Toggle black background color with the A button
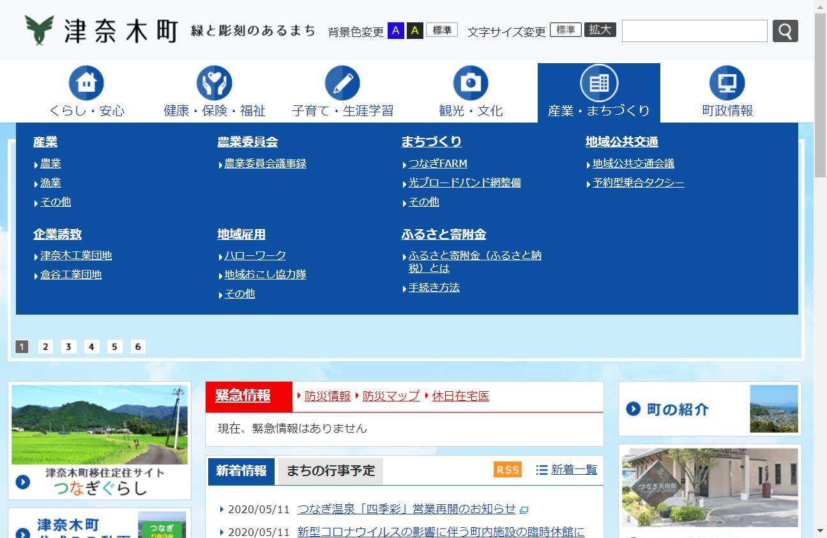Screen dimensions: 827x538 coord(414,29)
